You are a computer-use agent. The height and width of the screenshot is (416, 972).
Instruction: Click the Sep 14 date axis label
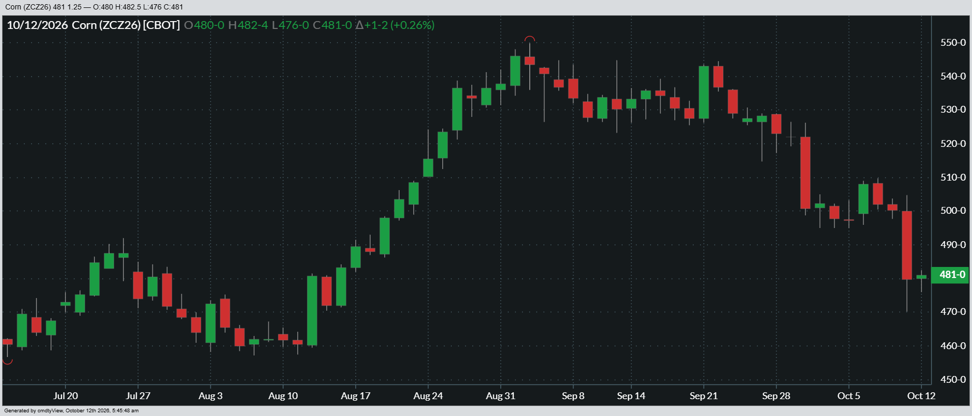(x=631, y=396)
